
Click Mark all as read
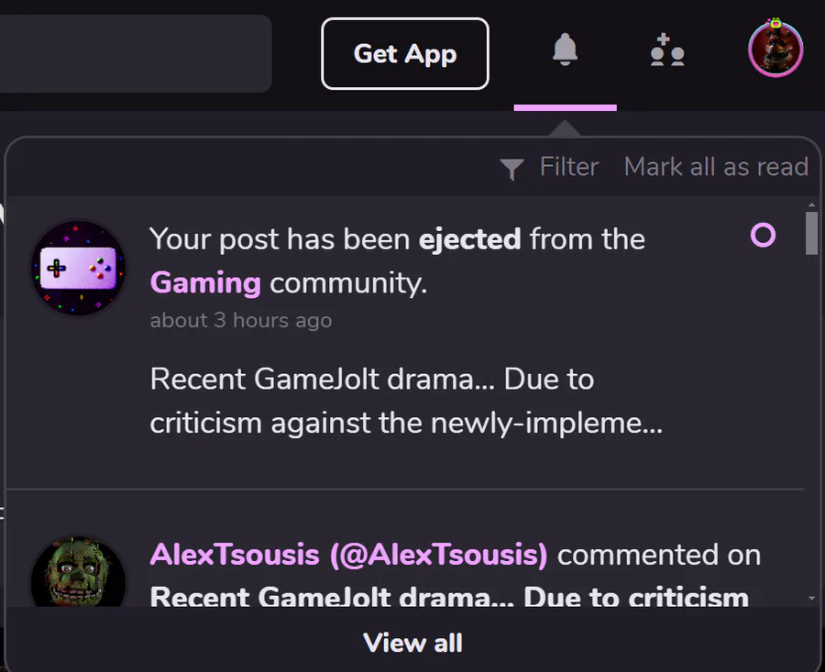(x=716, y=167)
